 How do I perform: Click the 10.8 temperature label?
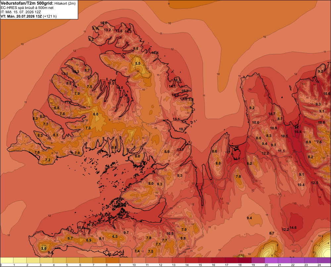click(321, 122)
